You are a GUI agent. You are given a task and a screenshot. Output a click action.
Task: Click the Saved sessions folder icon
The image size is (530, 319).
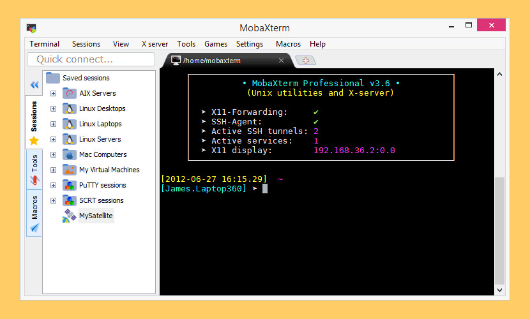point(53,78)
